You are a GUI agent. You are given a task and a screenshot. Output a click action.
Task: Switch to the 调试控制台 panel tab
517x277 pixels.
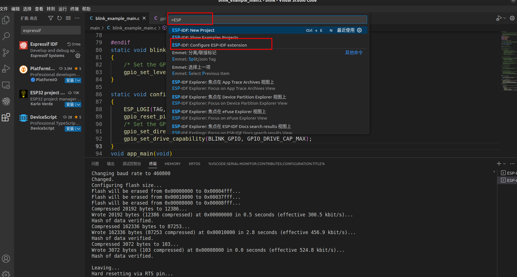(132, 164)
